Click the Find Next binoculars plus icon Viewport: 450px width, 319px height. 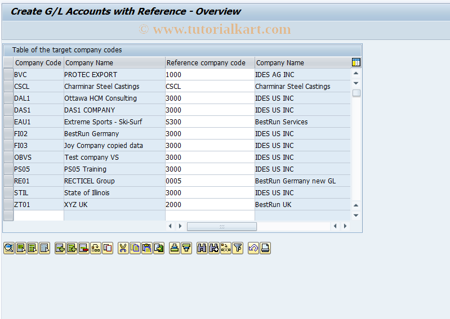click(x=214, y=248)
